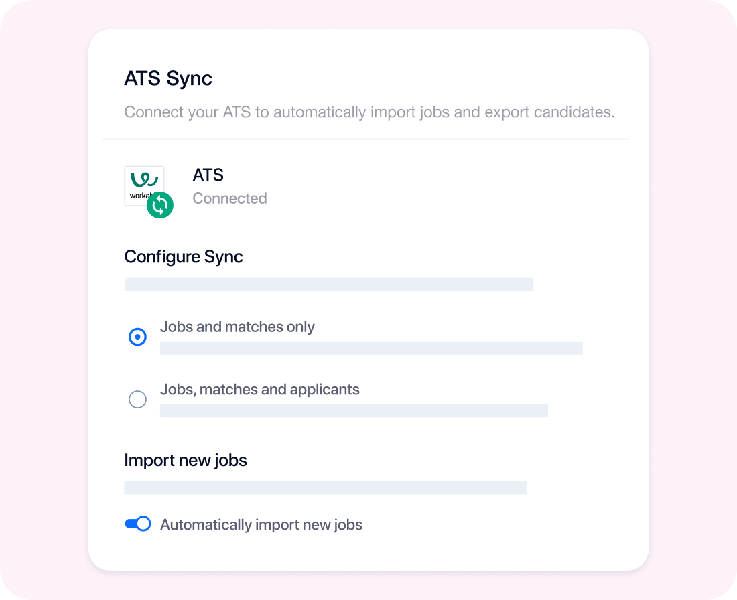Disable the automatic job import toggle

point(138,524)
